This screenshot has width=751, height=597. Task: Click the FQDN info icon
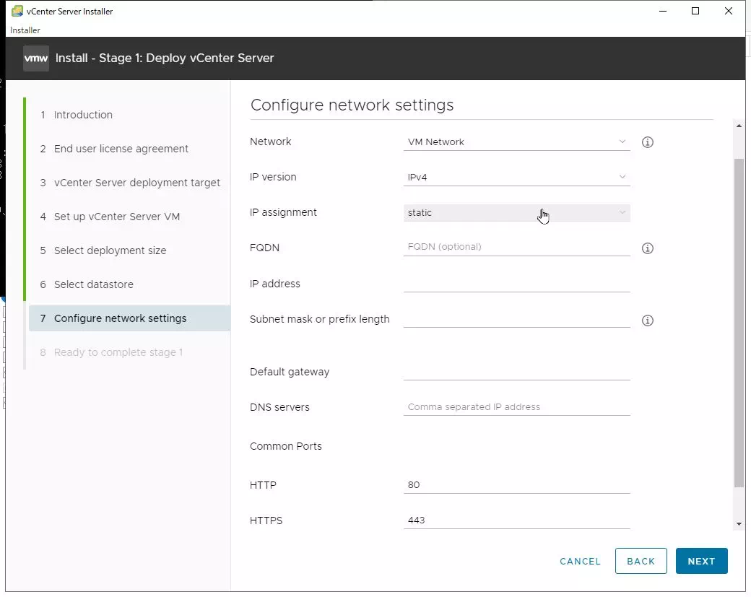coord(647,248)
